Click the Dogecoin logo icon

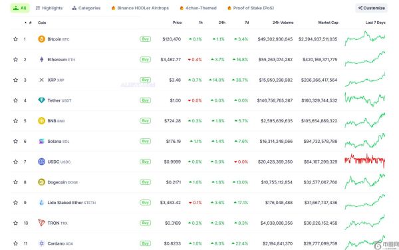(41, 182)
